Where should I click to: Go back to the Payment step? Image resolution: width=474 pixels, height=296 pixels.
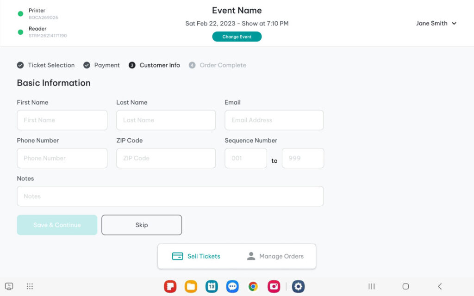tap(101, 65)
